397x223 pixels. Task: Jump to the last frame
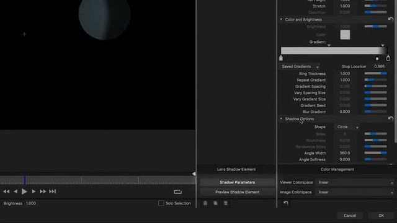pyautogui.click(x=52, y=191)
